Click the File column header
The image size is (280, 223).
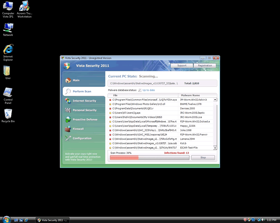tap(115, 95)
